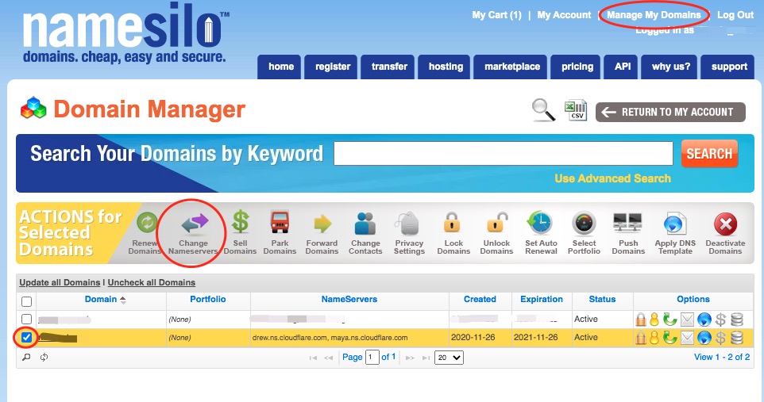Open Apply DNS Template action
Image resolution: width=764 pixels, height=402 pixels.
[x=675, y=234]
